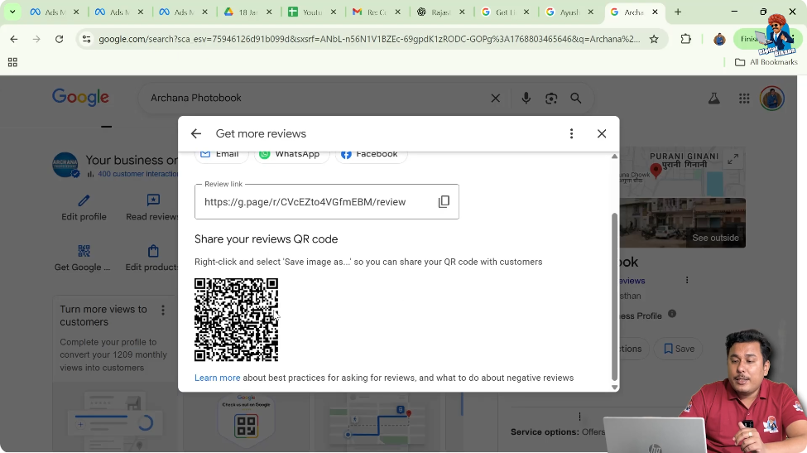Show info icon next to Business Profile
Image resolution: width=807 pixels, height=453 pixels.
(x=671, y=314)
